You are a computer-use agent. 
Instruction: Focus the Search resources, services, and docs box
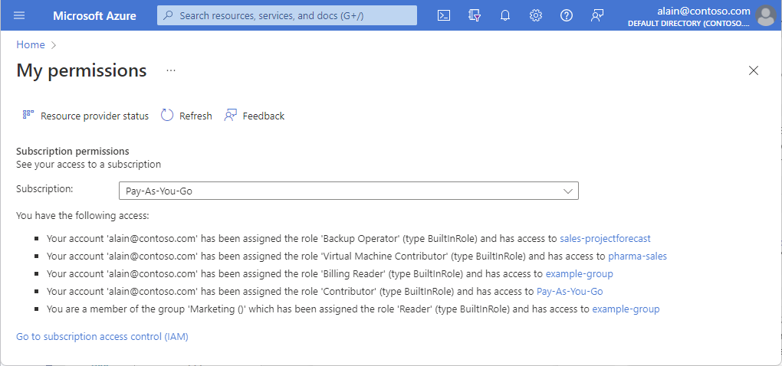[x=287, y=15]
